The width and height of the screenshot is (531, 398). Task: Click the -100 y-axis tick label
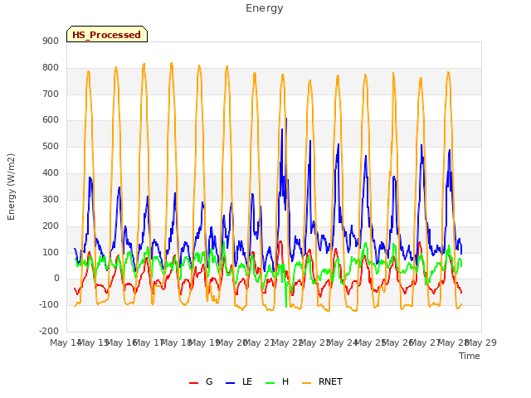pos(49,304)
